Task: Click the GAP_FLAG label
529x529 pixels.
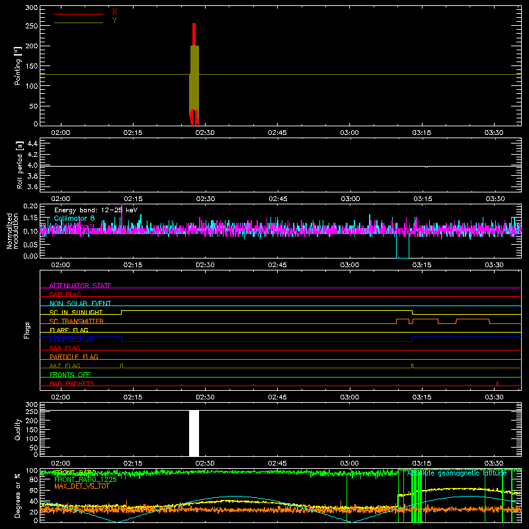Action: tap(65, 294)
